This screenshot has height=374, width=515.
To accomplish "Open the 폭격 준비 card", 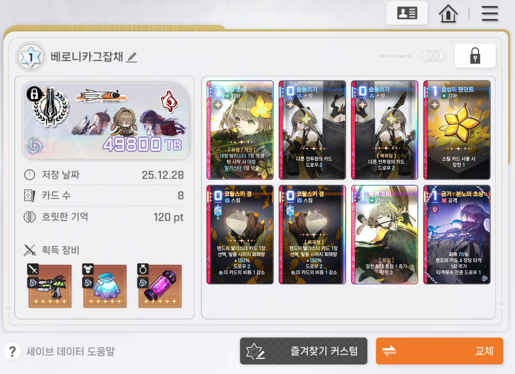I will (384, 235).
